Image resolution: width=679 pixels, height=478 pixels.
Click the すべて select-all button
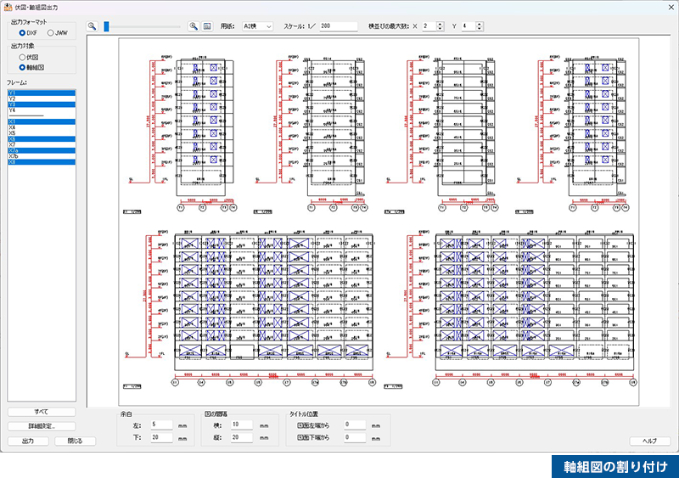(x=41, y=412)
